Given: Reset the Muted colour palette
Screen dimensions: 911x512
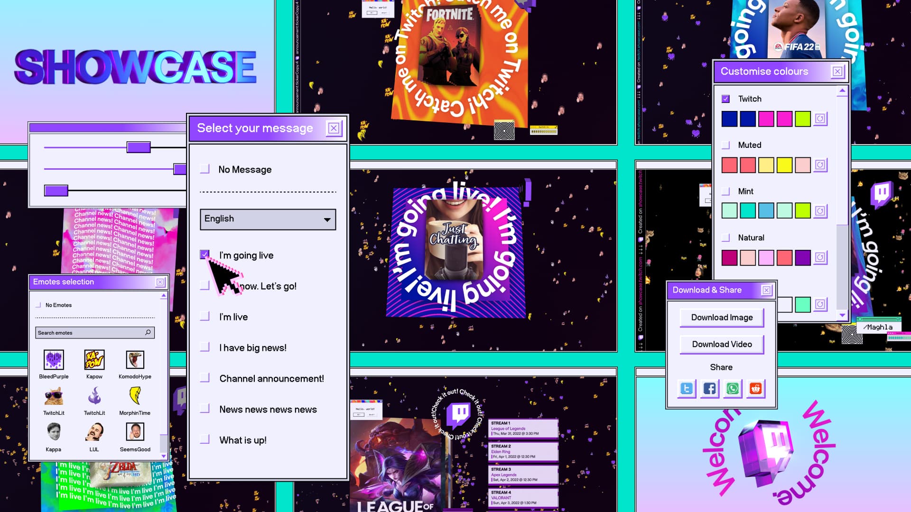Looking at the screenshot, I should tap(820, 165).
